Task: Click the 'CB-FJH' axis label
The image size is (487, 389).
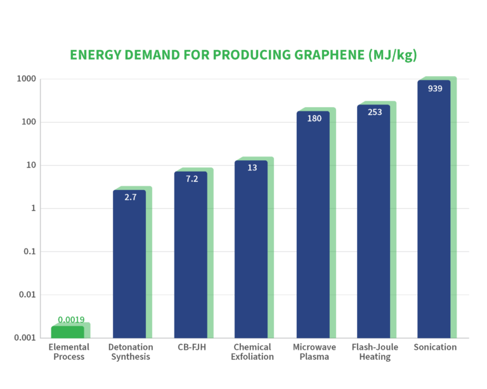Action: [x=192, y=347]
